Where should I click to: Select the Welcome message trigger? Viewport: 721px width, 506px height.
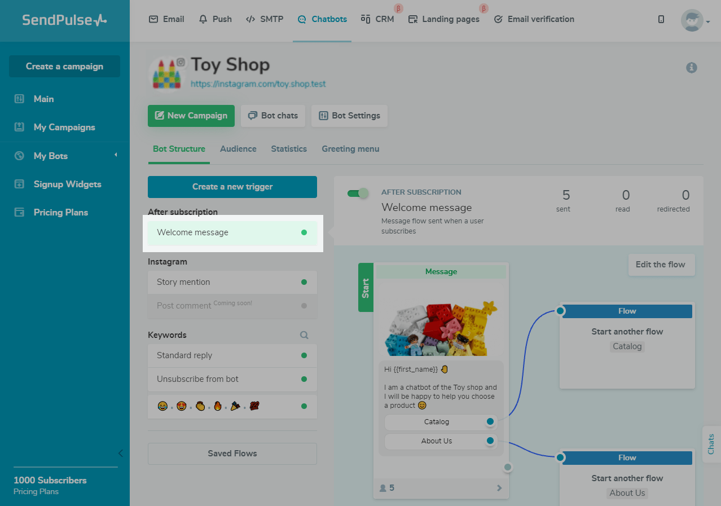(232, 232)
